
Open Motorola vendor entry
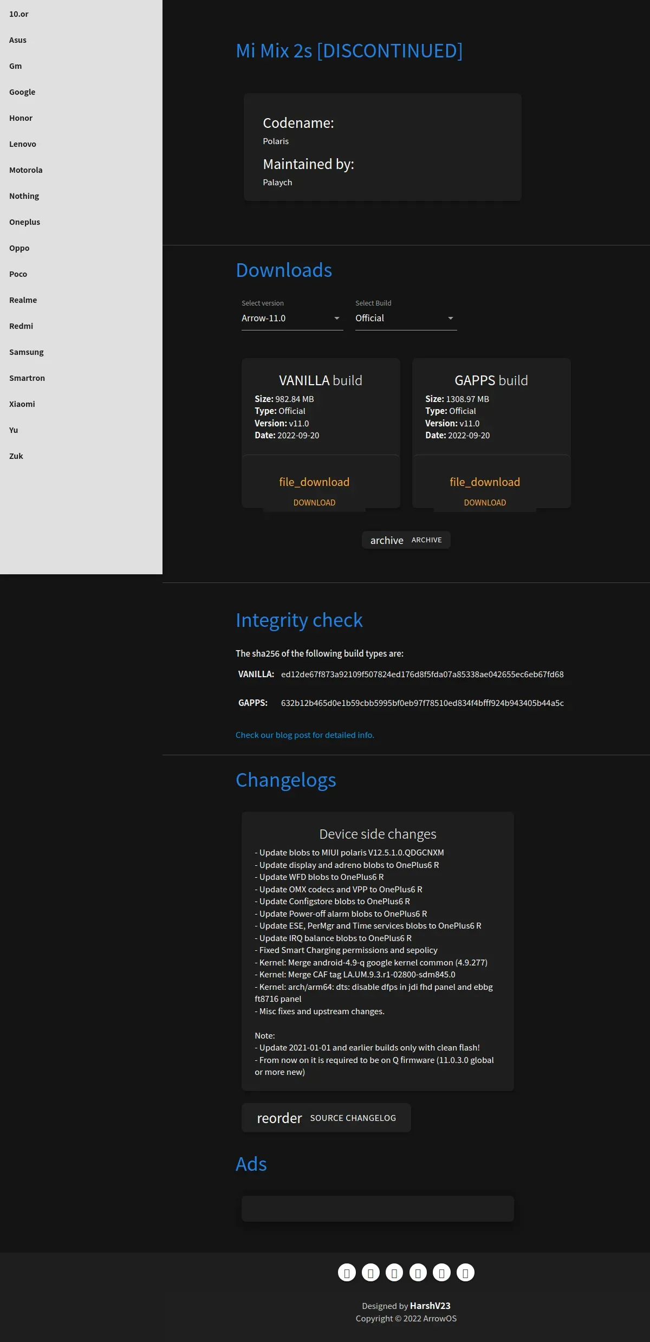point(81,170)
